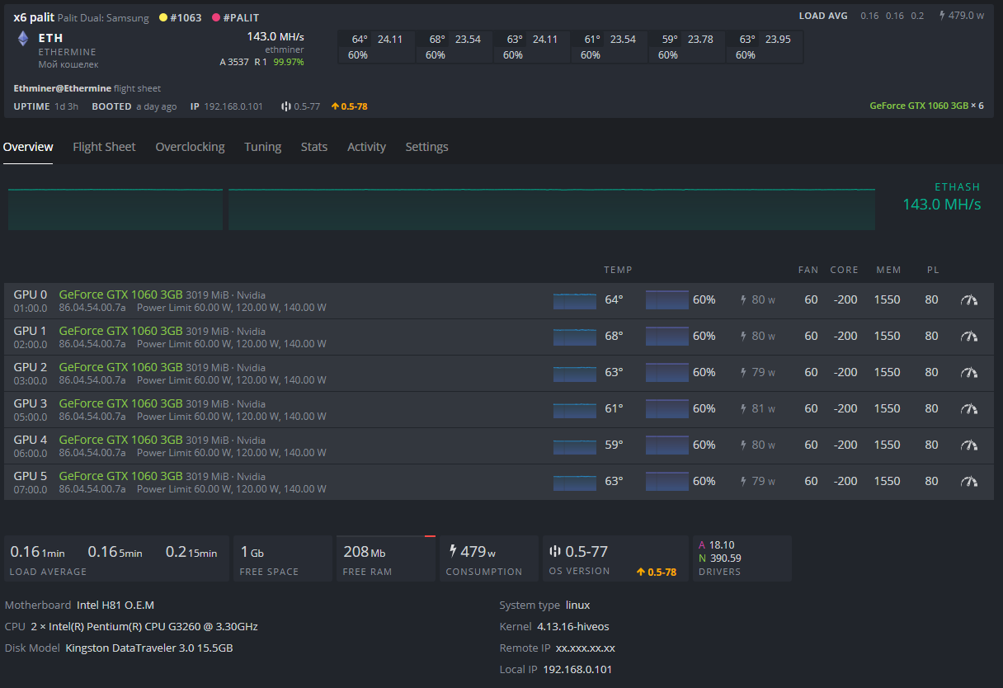Click the power bolt icon beside 479.0 w

pyautogui.click(x=942, y=16)
